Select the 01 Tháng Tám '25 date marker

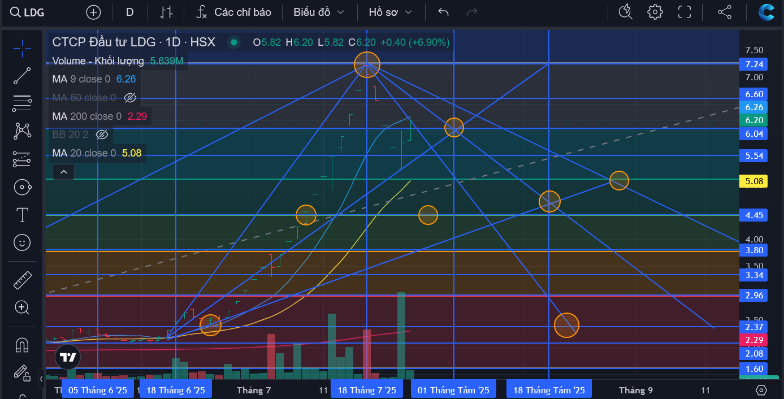tap(454, 390)
